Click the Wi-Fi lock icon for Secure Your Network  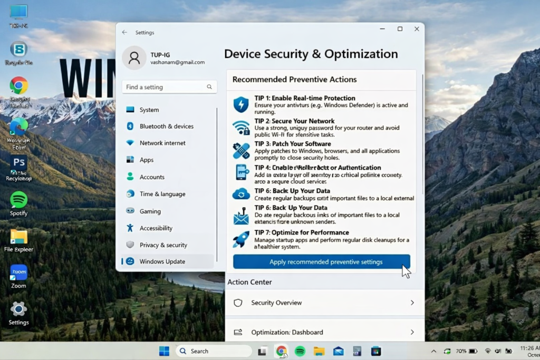[x=241, y=128]
